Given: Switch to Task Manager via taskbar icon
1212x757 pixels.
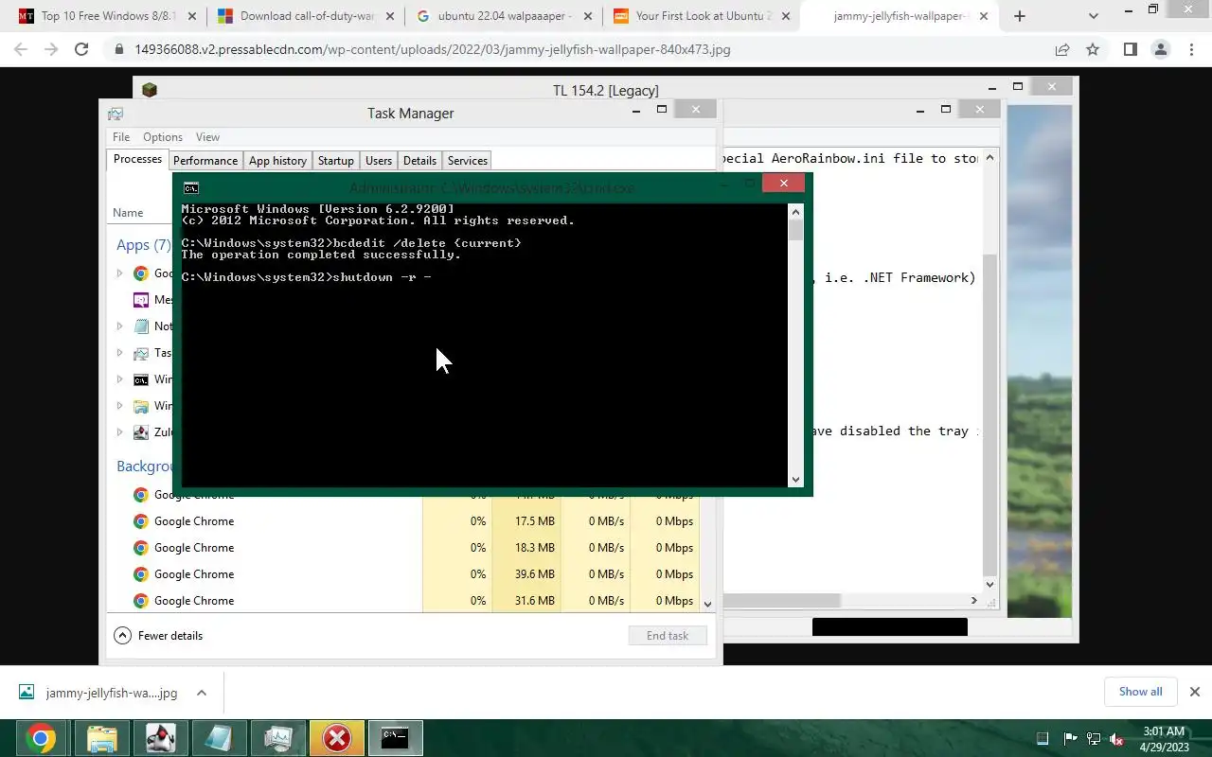Looking at the screenshot, I should tap(277, 738).
